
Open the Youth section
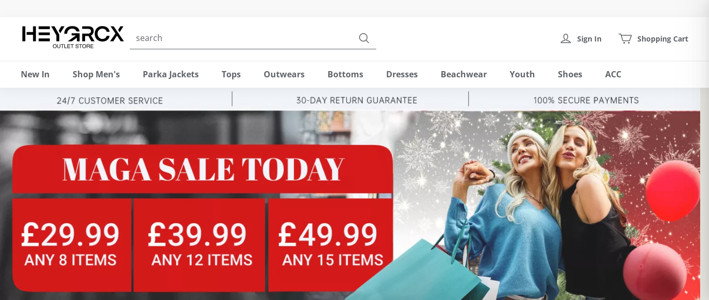click(x=522, y=74)
